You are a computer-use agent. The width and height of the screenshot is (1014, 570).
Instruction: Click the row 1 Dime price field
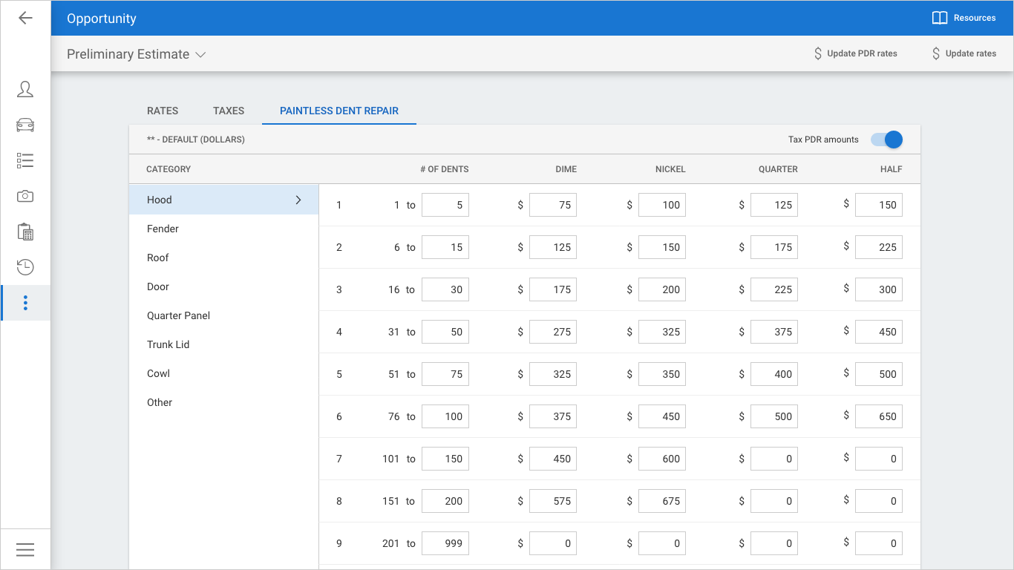(x=553, y=205)
